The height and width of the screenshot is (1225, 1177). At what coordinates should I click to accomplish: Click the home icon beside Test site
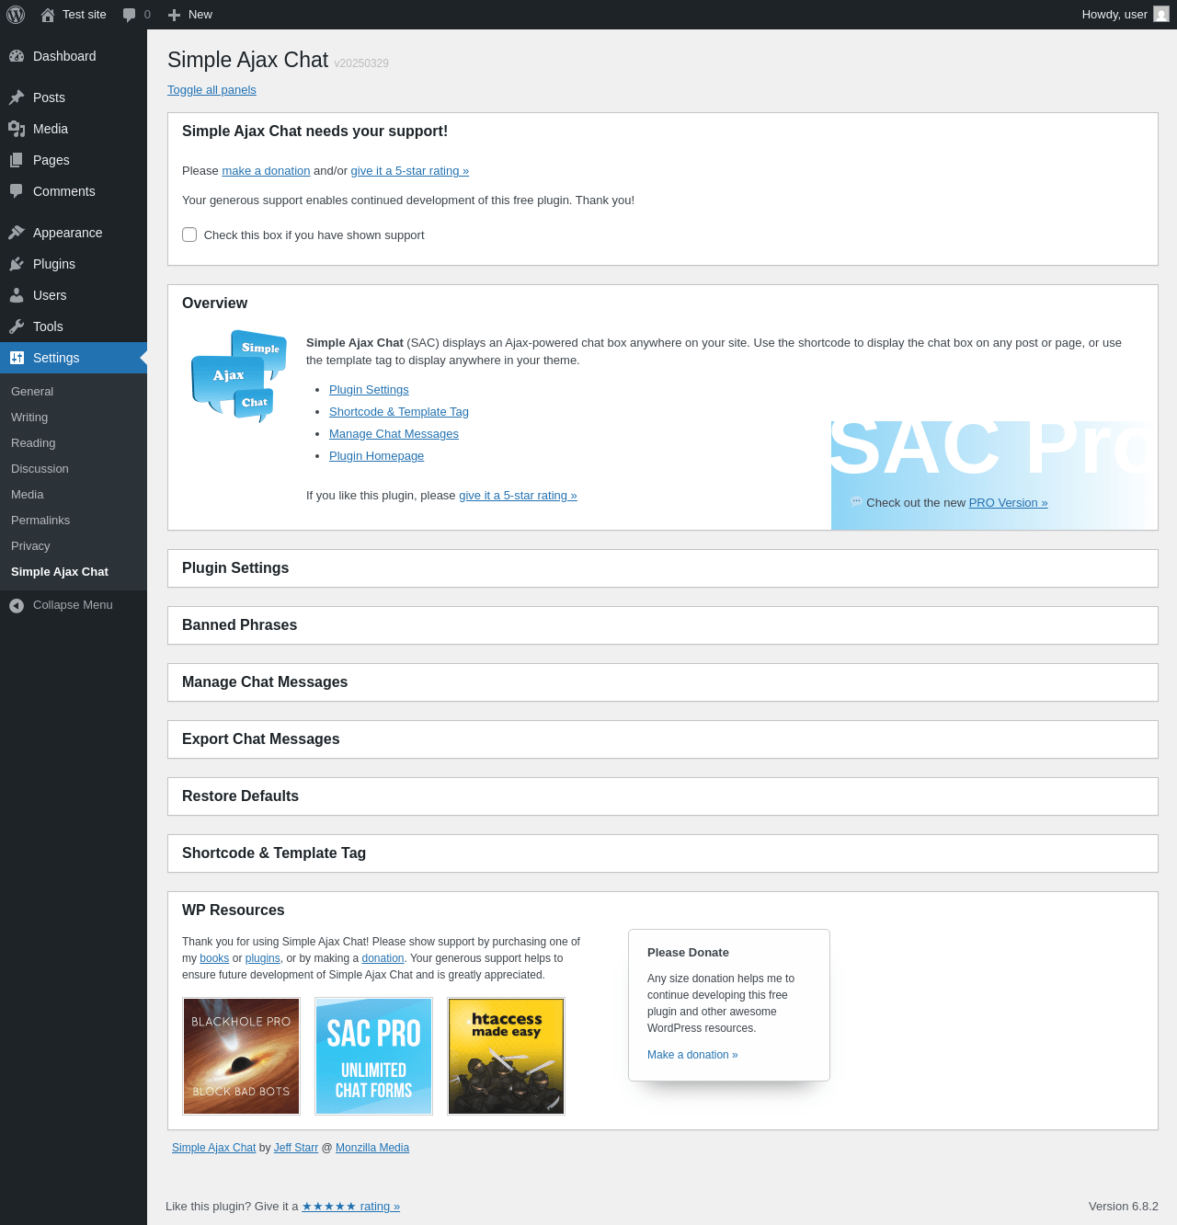[48, 15]
